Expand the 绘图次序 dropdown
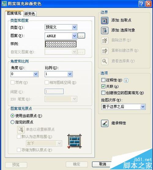The height and width of the screenshot is (170, 153). click(x=124, y=107)
